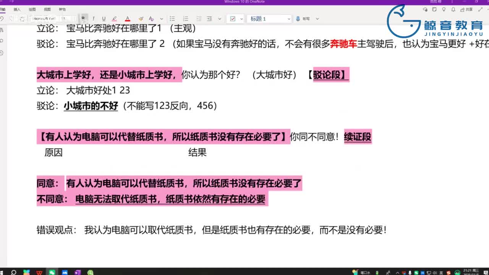Click highlighted text 大城市上学好，还是小城市上学好

[x=108, y=75]
